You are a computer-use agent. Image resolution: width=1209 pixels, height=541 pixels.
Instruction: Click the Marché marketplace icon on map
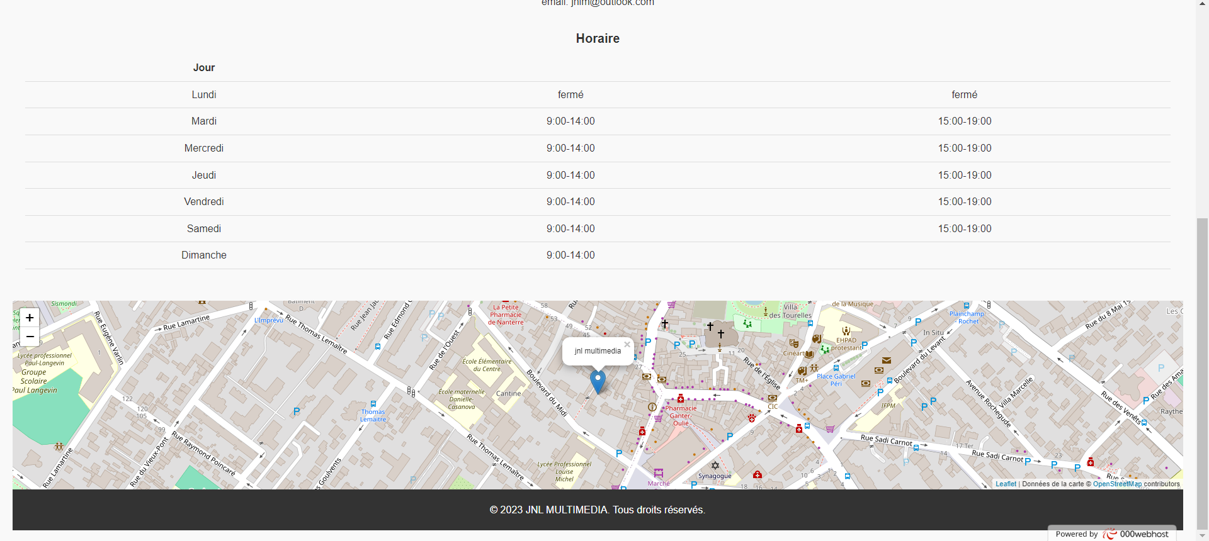click(659, 473)
